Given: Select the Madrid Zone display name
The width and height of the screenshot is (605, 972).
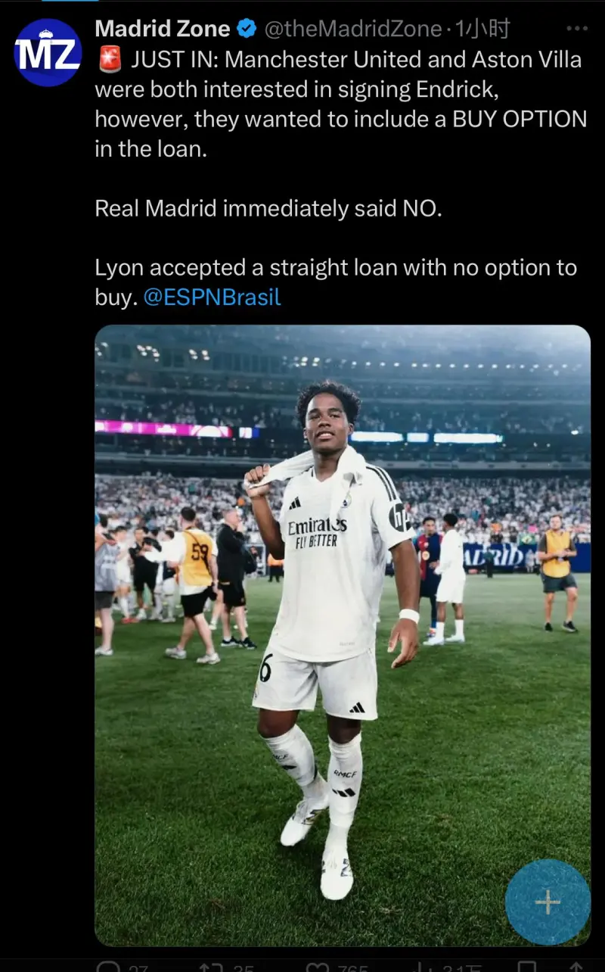Looking at the screenshot, I should click(x=163, y=30).
